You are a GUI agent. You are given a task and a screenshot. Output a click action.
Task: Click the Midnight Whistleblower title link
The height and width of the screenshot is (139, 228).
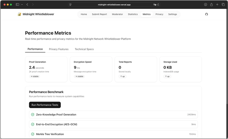[x=38, y=14]
